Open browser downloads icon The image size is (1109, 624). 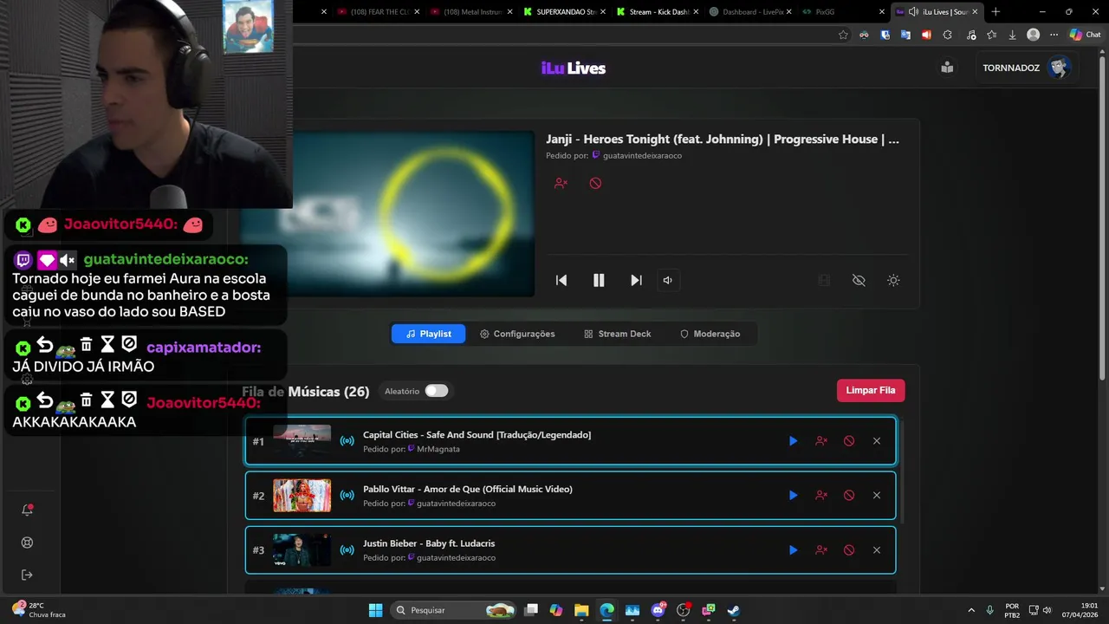[1012, 35]
